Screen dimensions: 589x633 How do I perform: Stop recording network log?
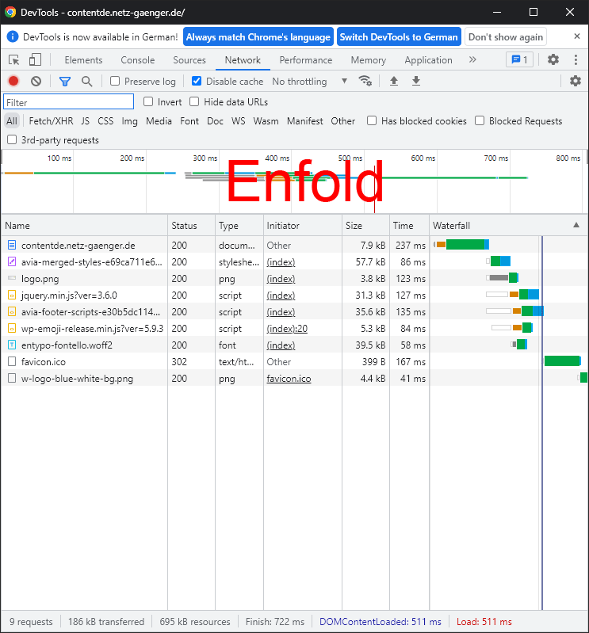[13, 81]
